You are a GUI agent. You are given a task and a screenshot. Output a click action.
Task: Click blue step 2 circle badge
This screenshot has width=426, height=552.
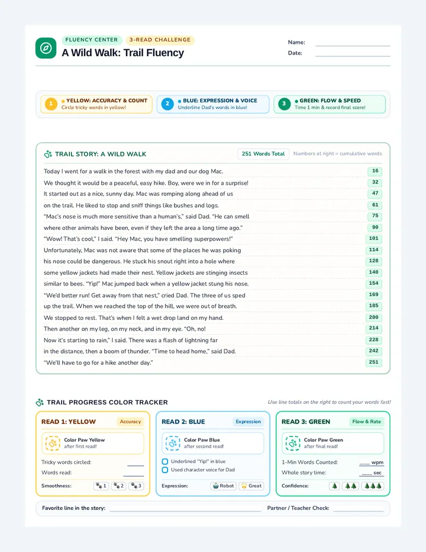(x=167, y=104)
